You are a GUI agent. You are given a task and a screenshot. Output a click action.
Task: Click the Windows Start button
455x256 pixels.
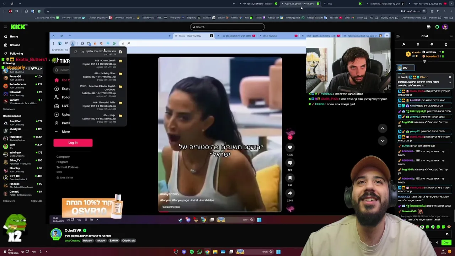tap(278, 252)
